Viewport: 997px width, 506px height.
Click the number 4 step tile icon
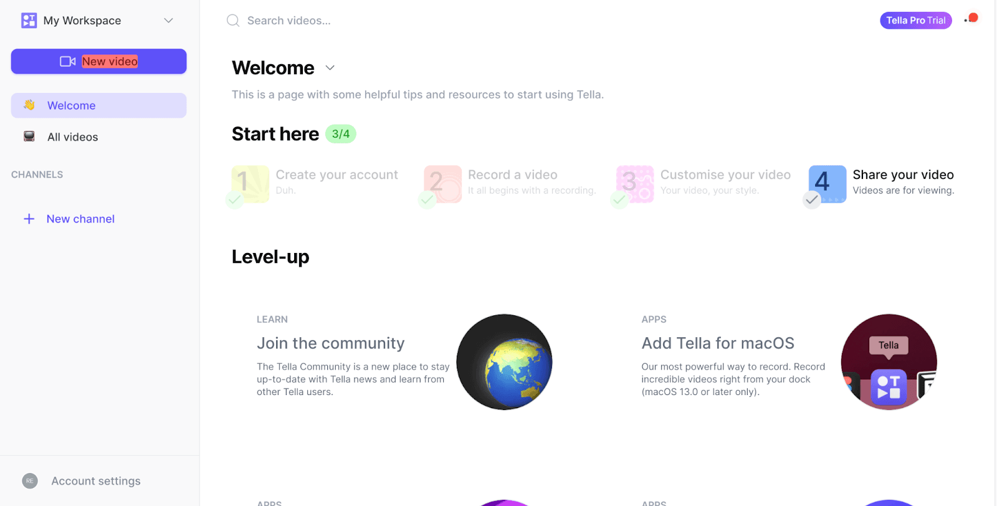click(x=827, y=184)
